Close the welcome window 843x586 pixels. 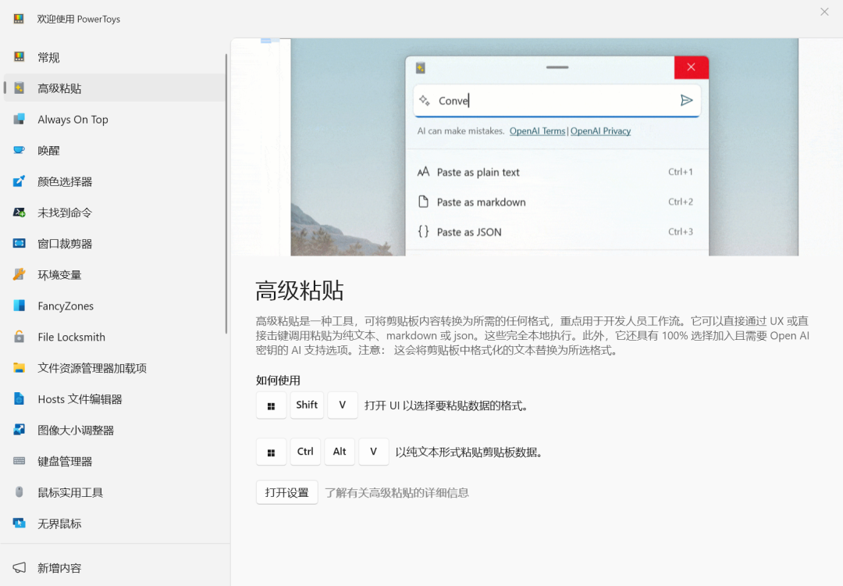coord(824,12)
